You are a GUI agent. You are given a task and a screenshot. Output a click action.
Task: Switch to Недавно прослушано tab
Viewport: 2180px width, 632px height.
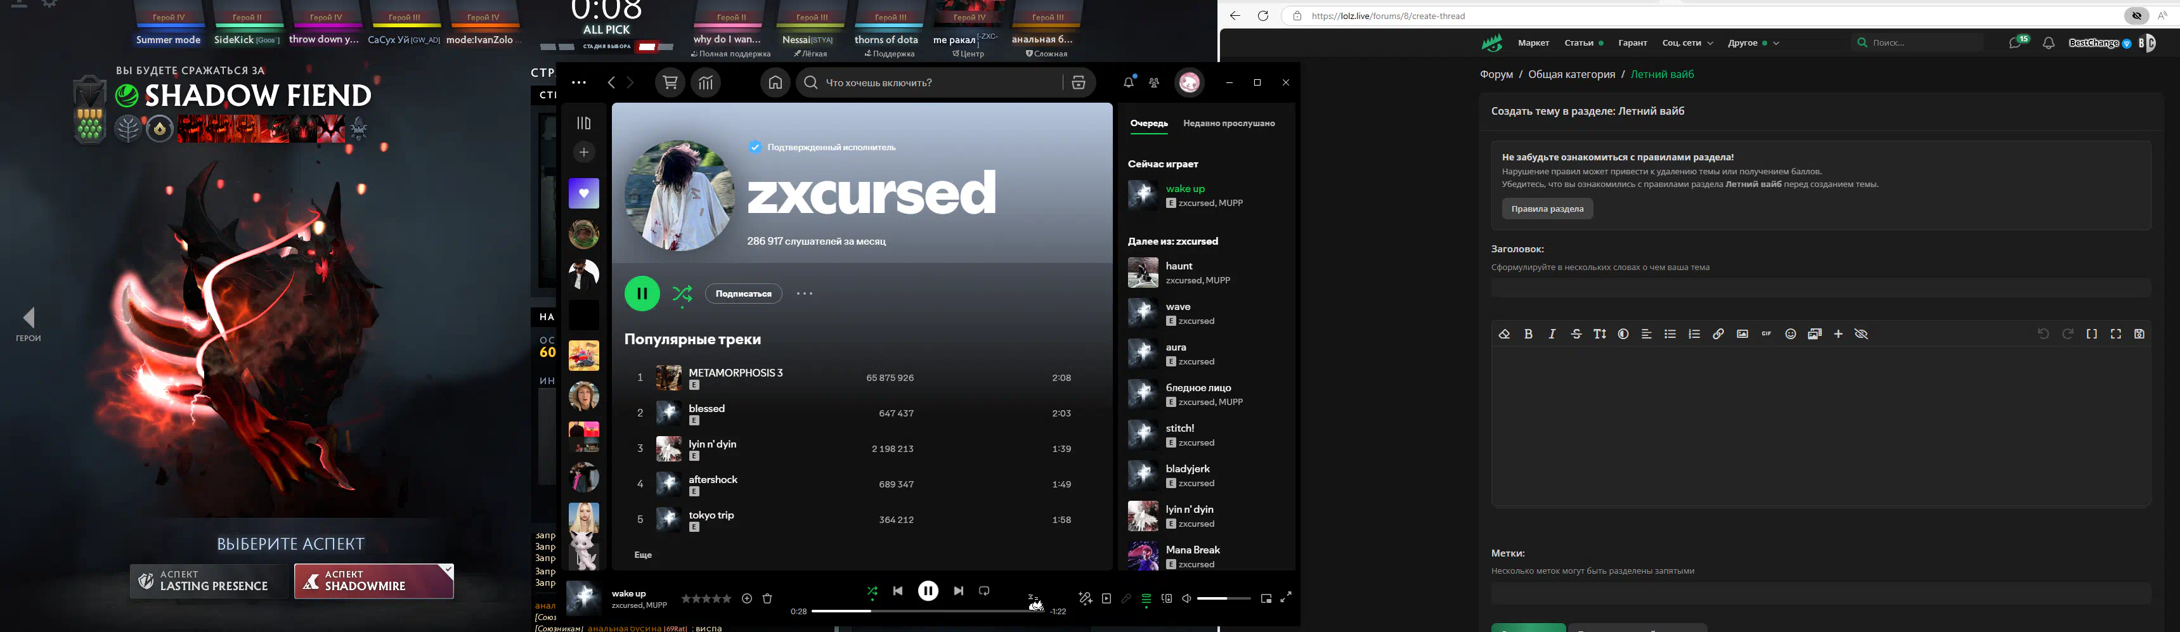pyautogui.click(x=1229, y=124)
